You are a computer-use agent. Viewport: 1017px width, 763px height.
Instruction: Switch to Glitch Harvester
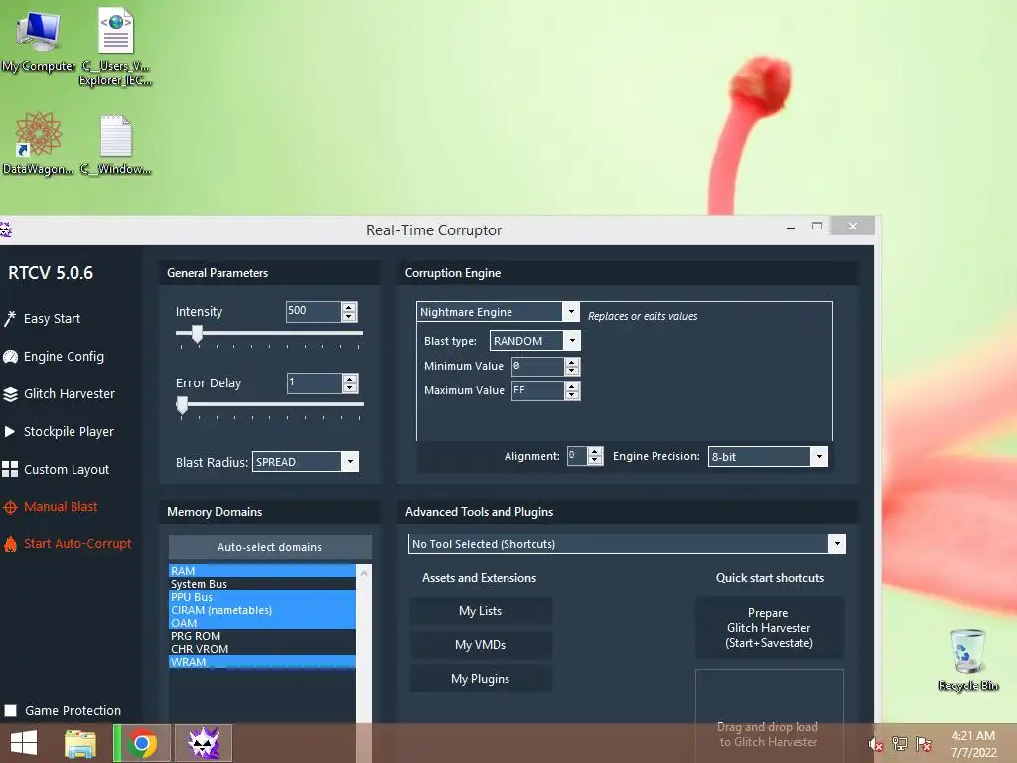coord(70,393)
